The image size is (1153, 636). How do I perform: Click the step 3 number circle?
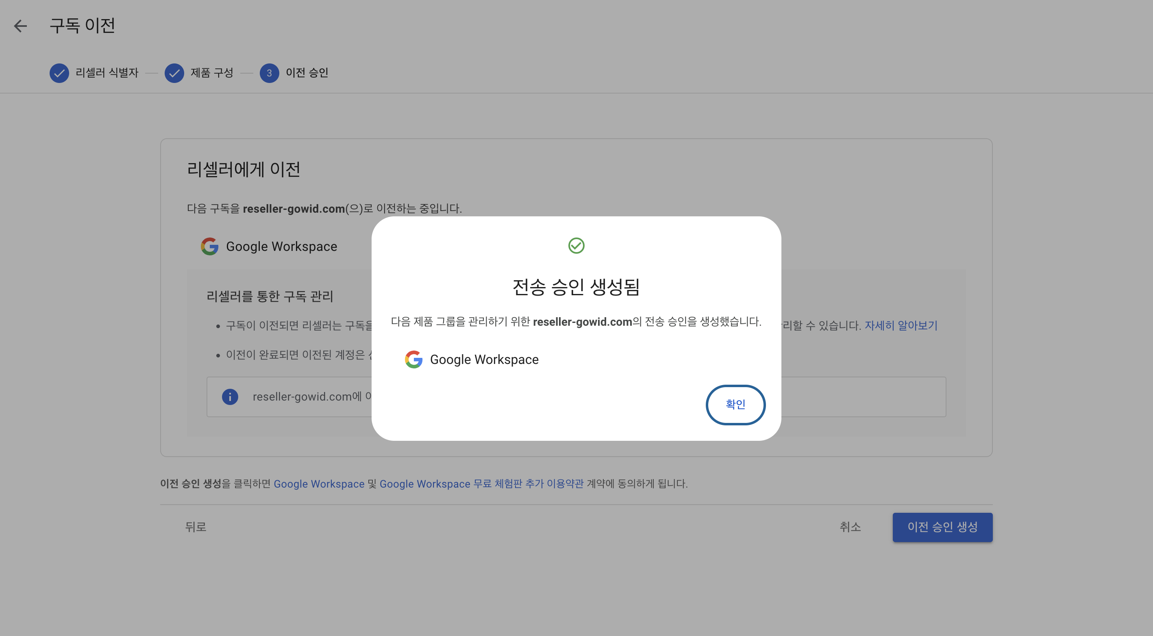click(x=269, y=73)
